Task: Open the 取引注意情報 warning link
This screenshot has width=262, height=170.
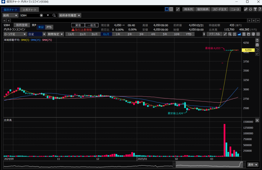Action: [x=81, y=30]
